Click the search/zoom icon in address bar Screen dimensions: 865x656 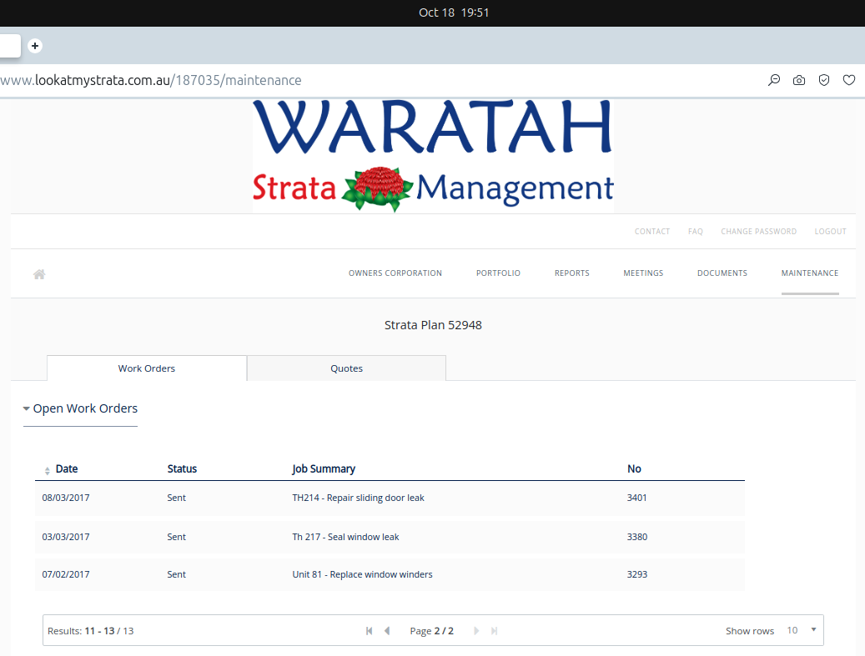click(774, 81)
